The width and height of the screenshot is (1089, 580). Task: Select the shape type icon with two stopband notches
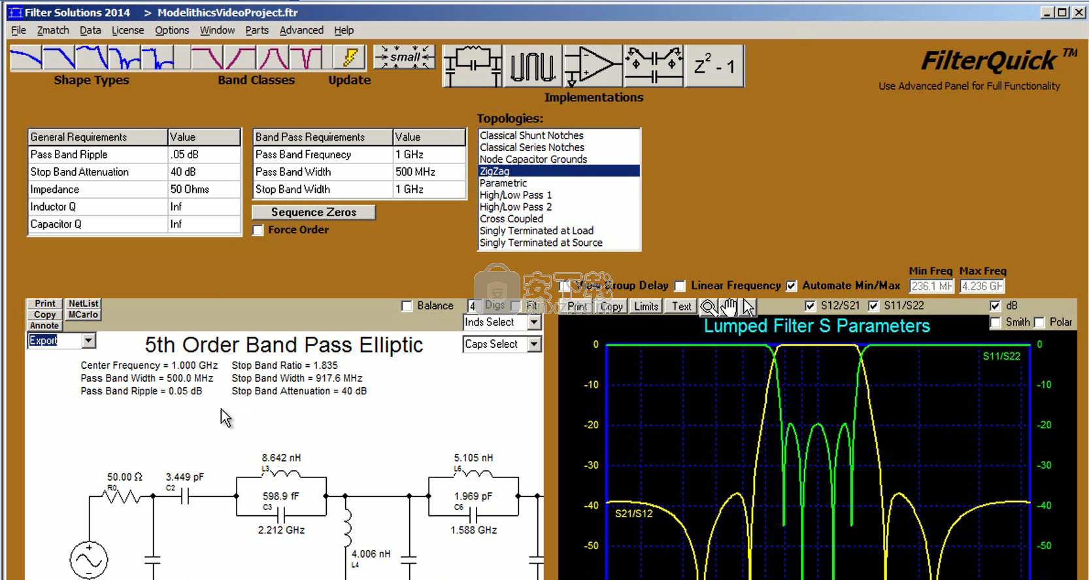pyautogui.click(x=124, y=58)
